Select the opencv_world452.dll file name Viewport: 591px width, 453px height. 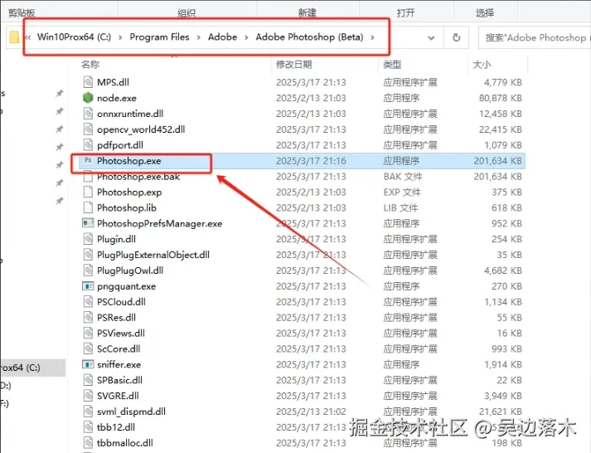[x=141, y=129]
